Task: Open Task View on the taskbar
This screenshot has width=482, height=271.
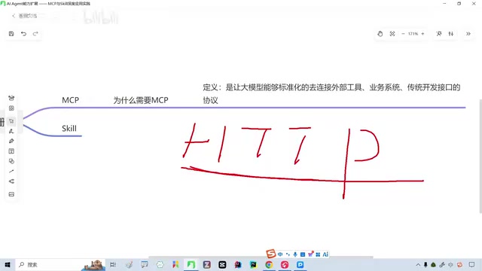Action: click(x=113, y=264)
